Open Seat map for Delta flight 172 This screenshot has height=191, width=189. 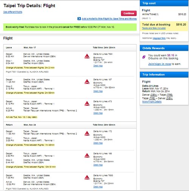(98, 143)
